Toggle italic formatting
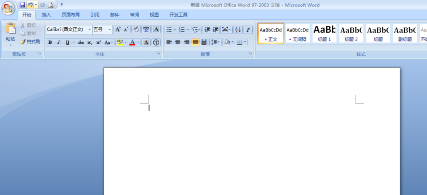 click(58, 42)
